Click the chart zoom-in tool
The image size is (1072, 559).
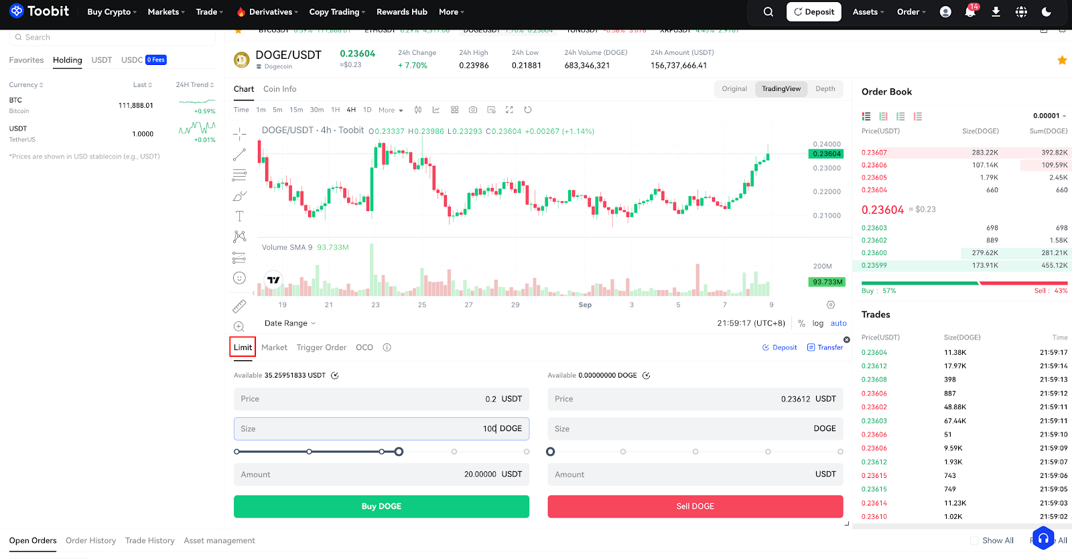239,327
